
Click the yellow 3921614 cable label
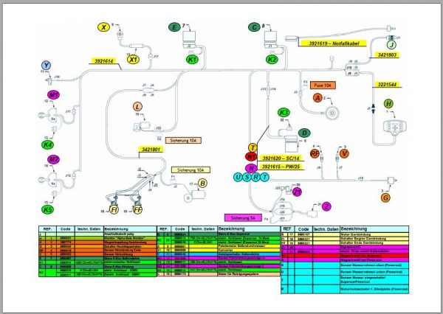point(103,61)
